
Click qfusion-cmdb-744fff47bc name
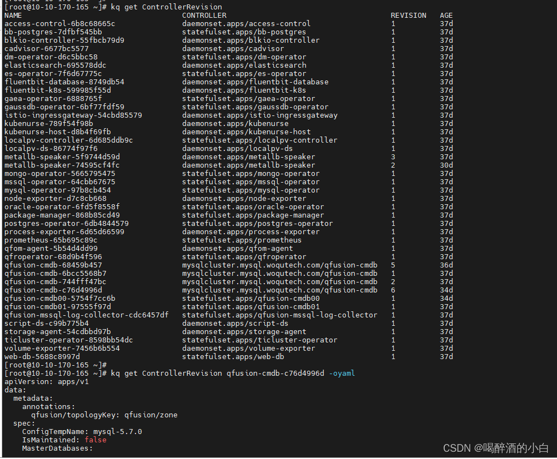[x=56, y=282]
